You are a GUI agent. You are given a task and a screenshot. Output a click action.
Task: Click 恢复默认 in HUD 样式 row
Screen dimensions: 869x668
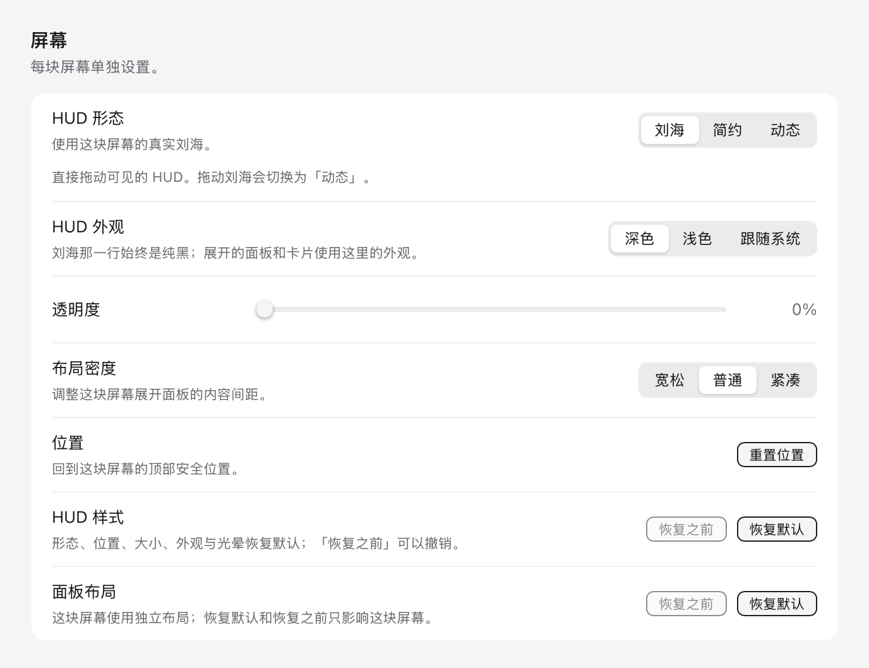[777, 529]
